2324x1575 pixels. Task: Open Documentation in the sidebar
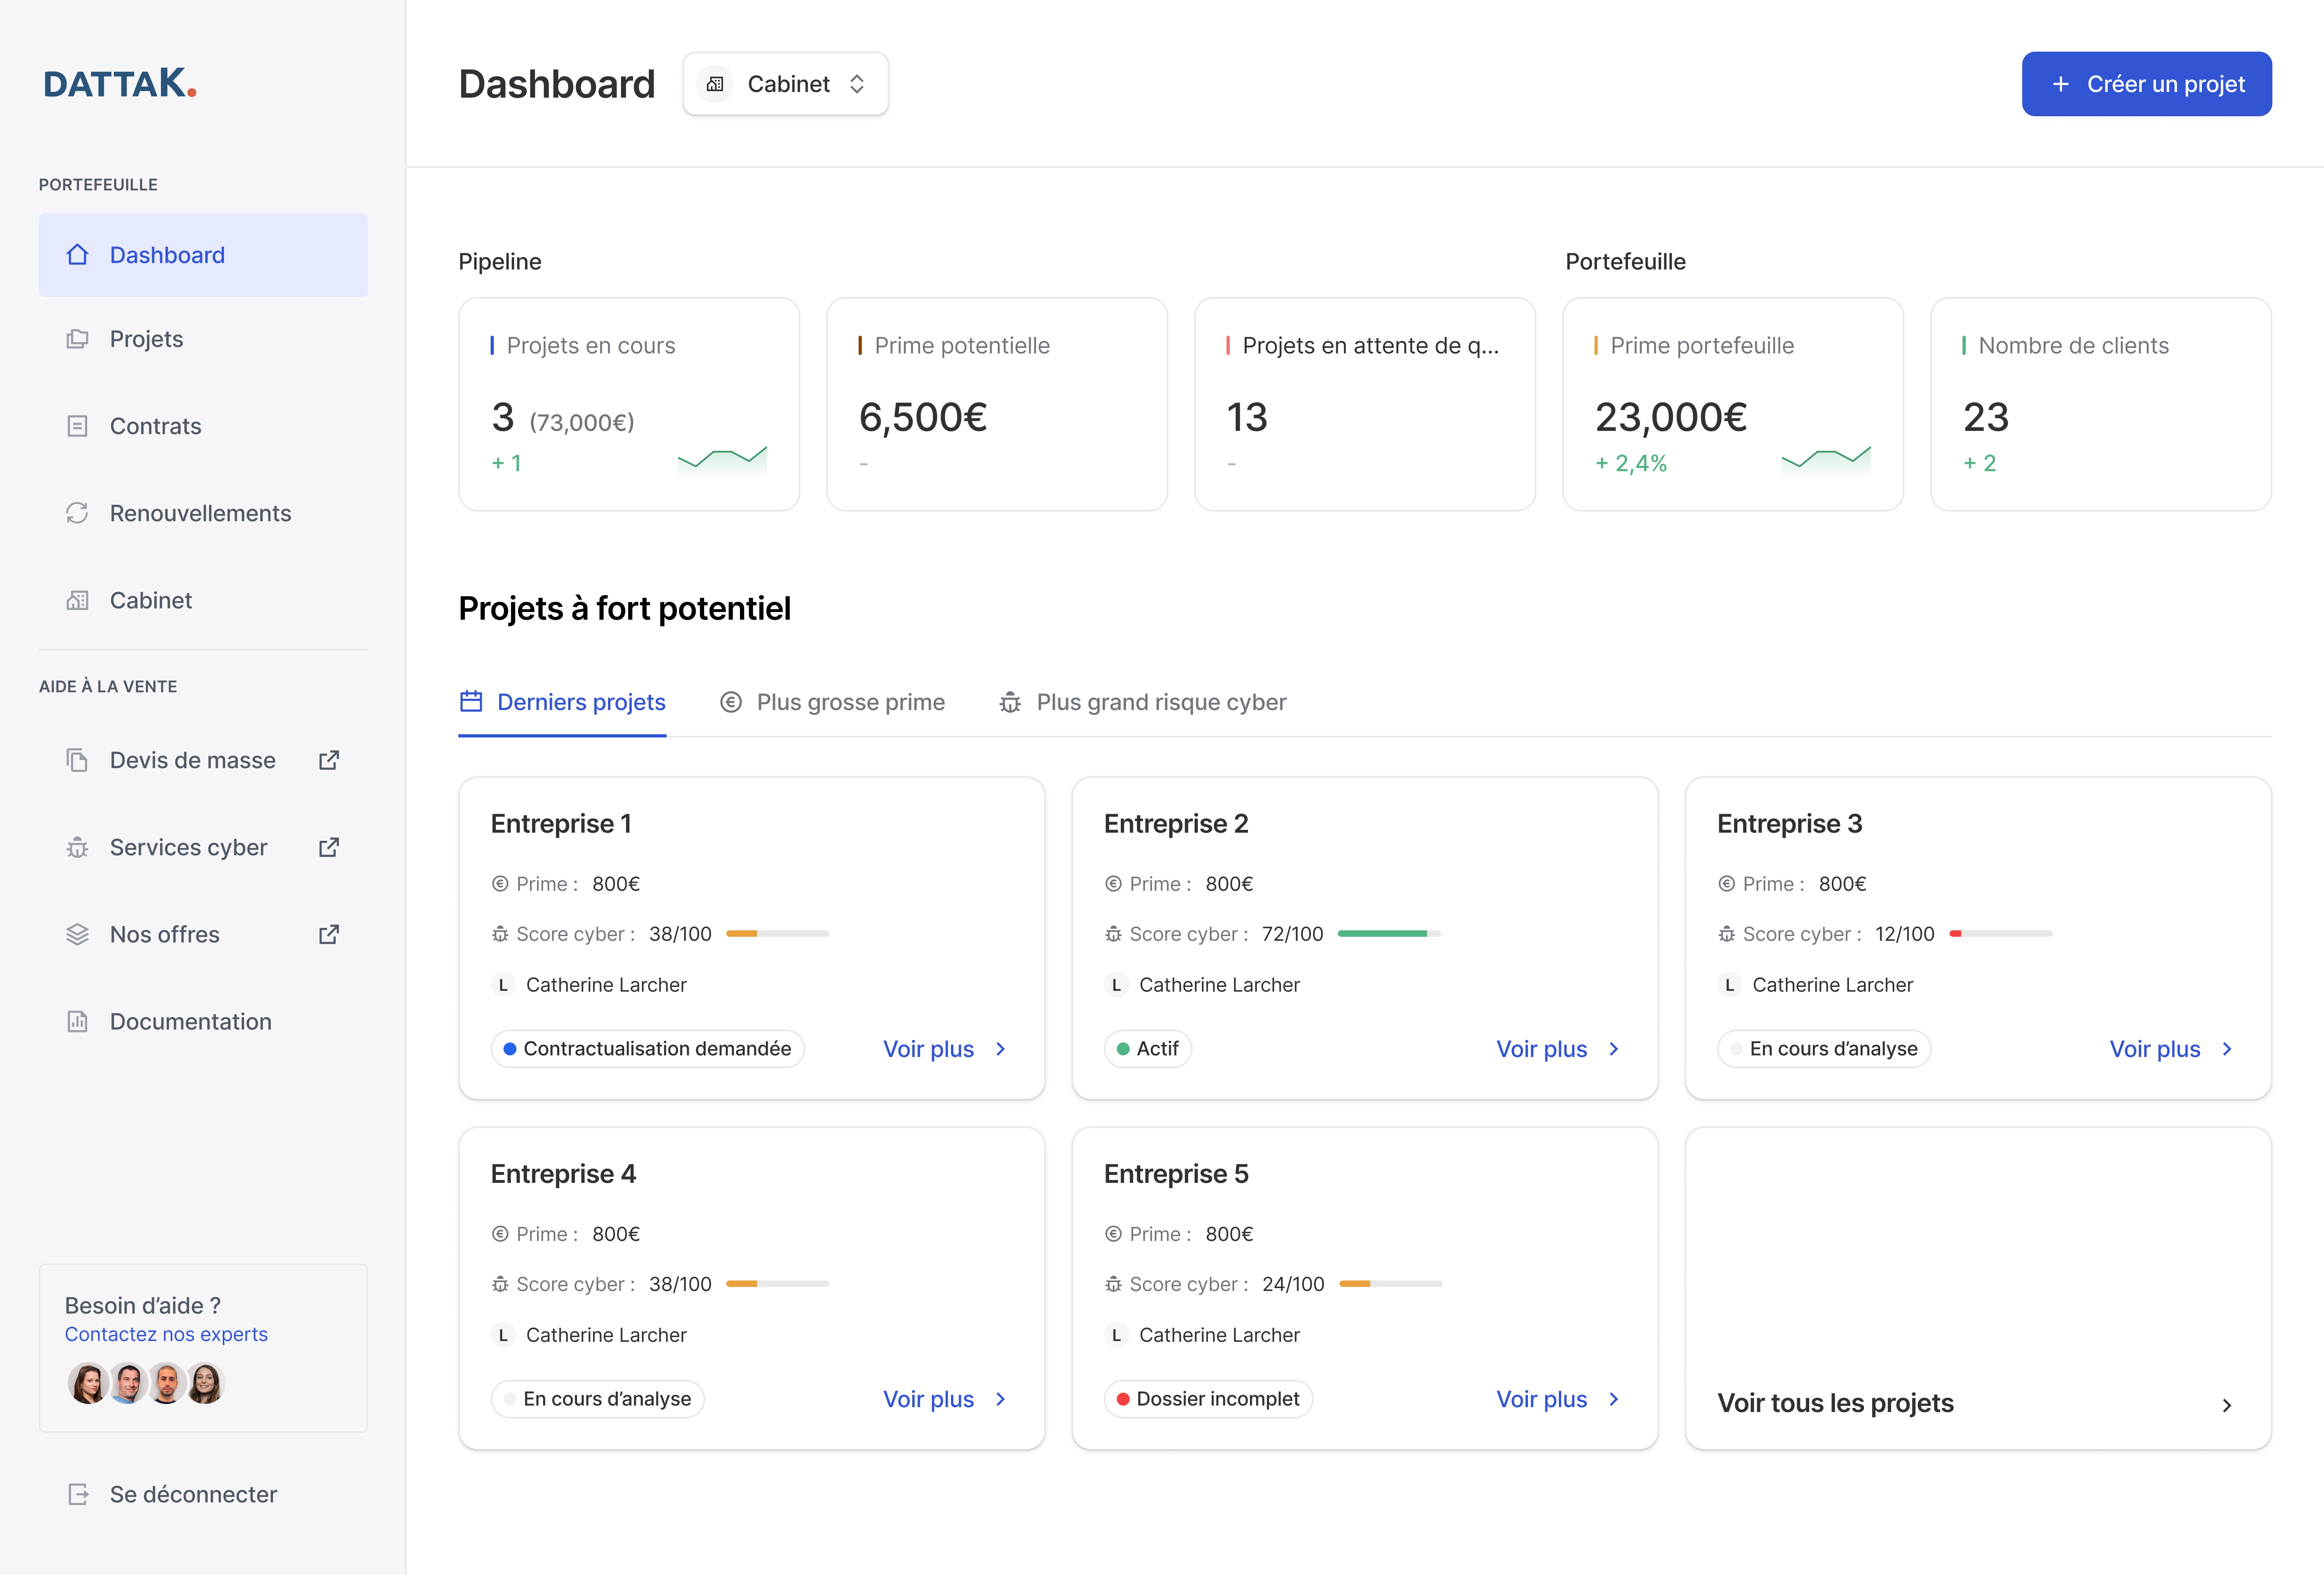(x=203, y=1021)
